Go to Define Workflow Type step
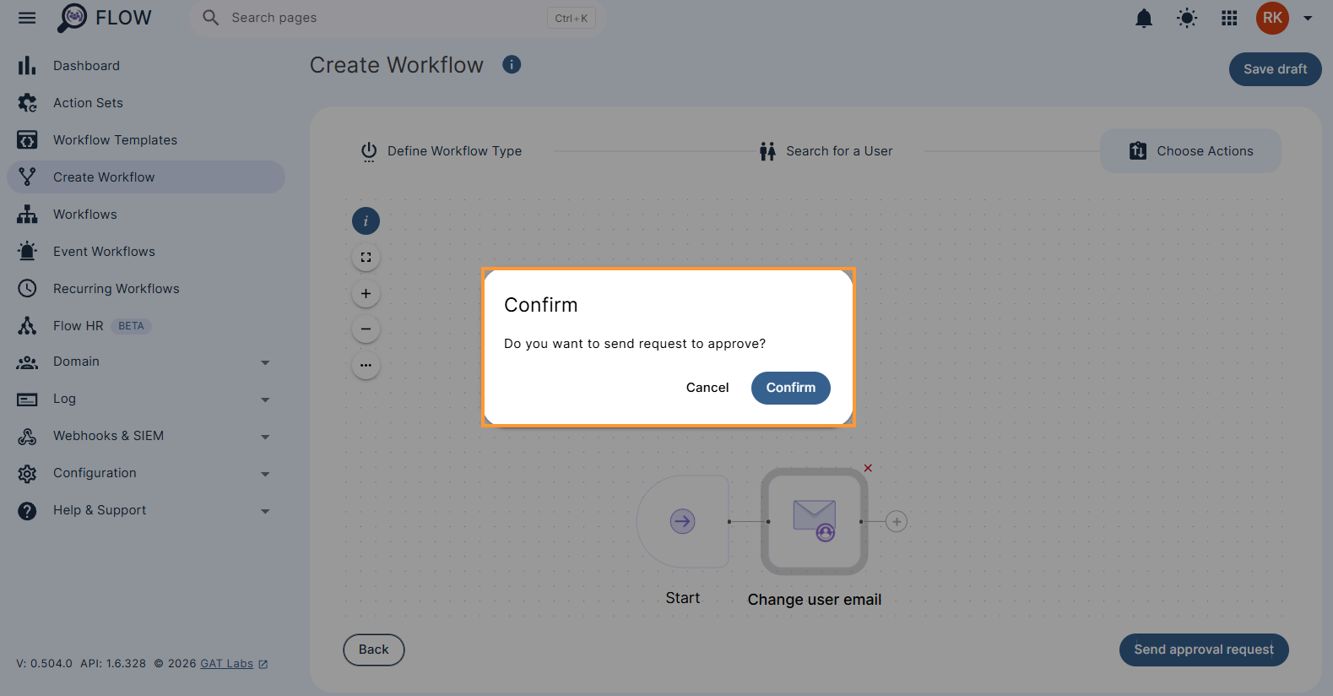Screen dimensions: 1333x696 [442, 151]
